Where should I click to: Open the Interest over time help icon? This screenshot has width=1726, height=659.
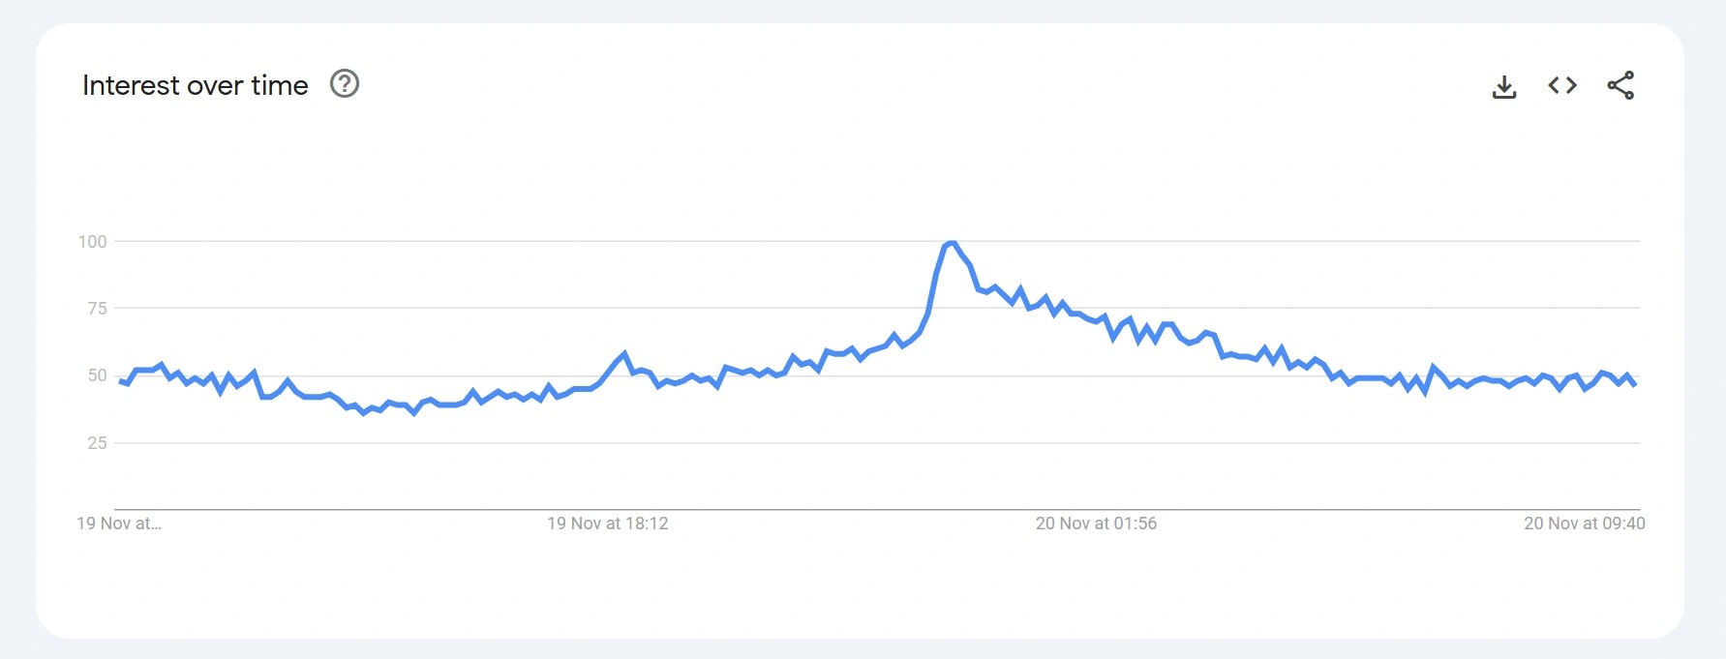345,84
